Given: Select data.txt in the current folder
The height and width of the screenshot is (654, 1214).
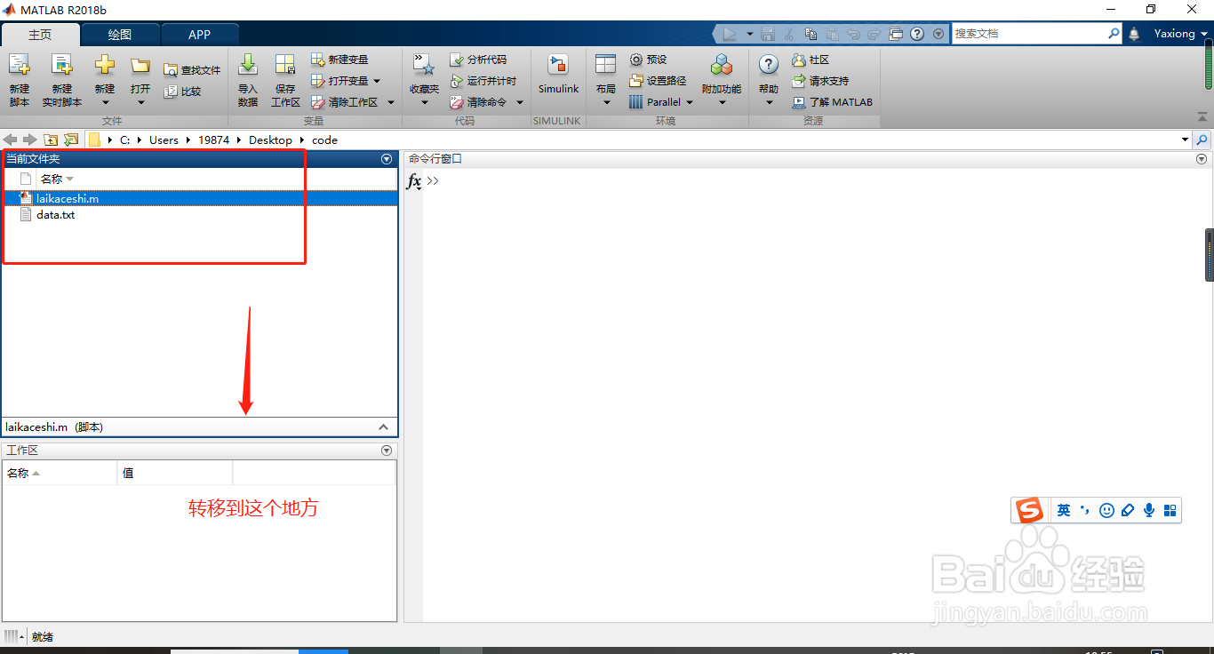Looking at the screenshot, I should pyautogui.click(x=53, y=214).
